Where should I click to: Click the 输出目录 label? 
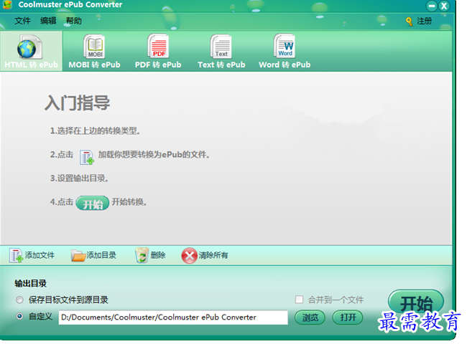pyautogui.click(x=30, y=283)
